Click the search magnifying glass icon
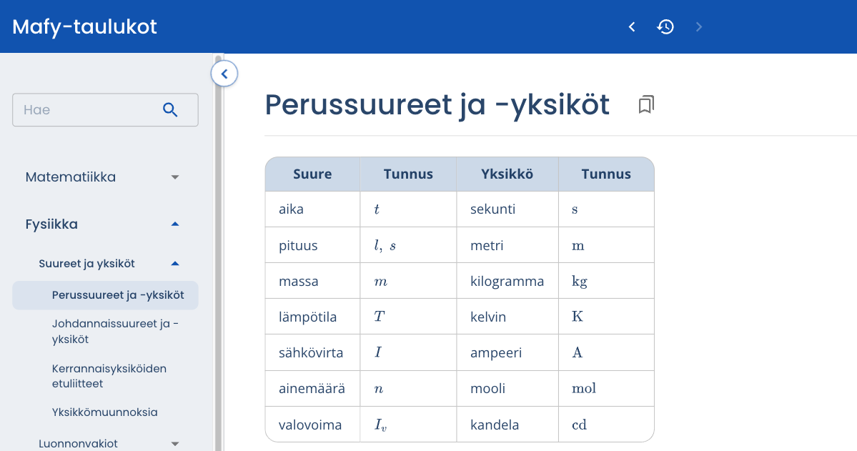 (x=170, y=109)
